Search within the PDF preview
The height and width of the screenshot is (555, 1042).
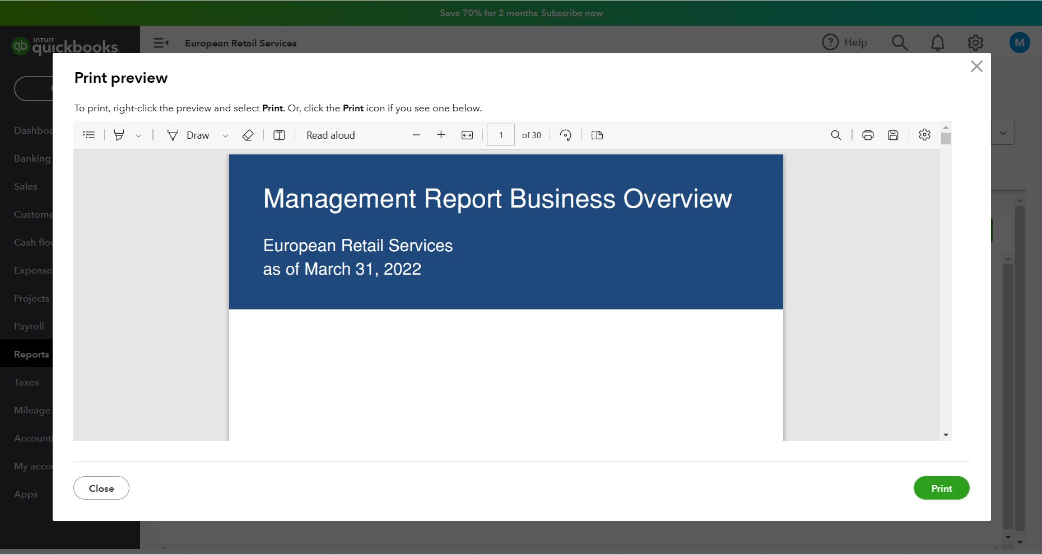coord(836,135)
